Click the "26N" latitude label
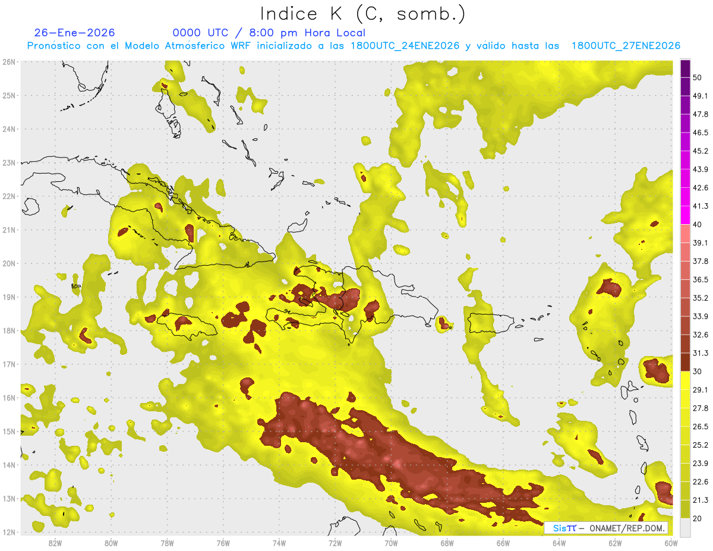Image resolution: width=713 pixels, height=551 pixels. tap(9, 62)
